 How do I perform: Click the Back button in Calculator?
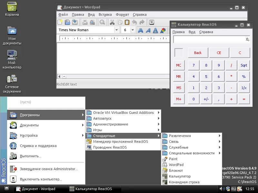pos(198,53)
